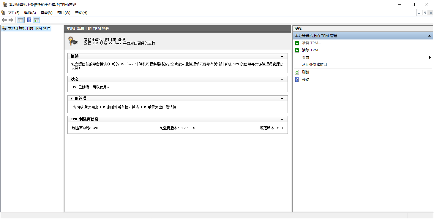Click the 制造商版本: 3.37.0.5 text
434x219 pixels.
click(177, 128)
